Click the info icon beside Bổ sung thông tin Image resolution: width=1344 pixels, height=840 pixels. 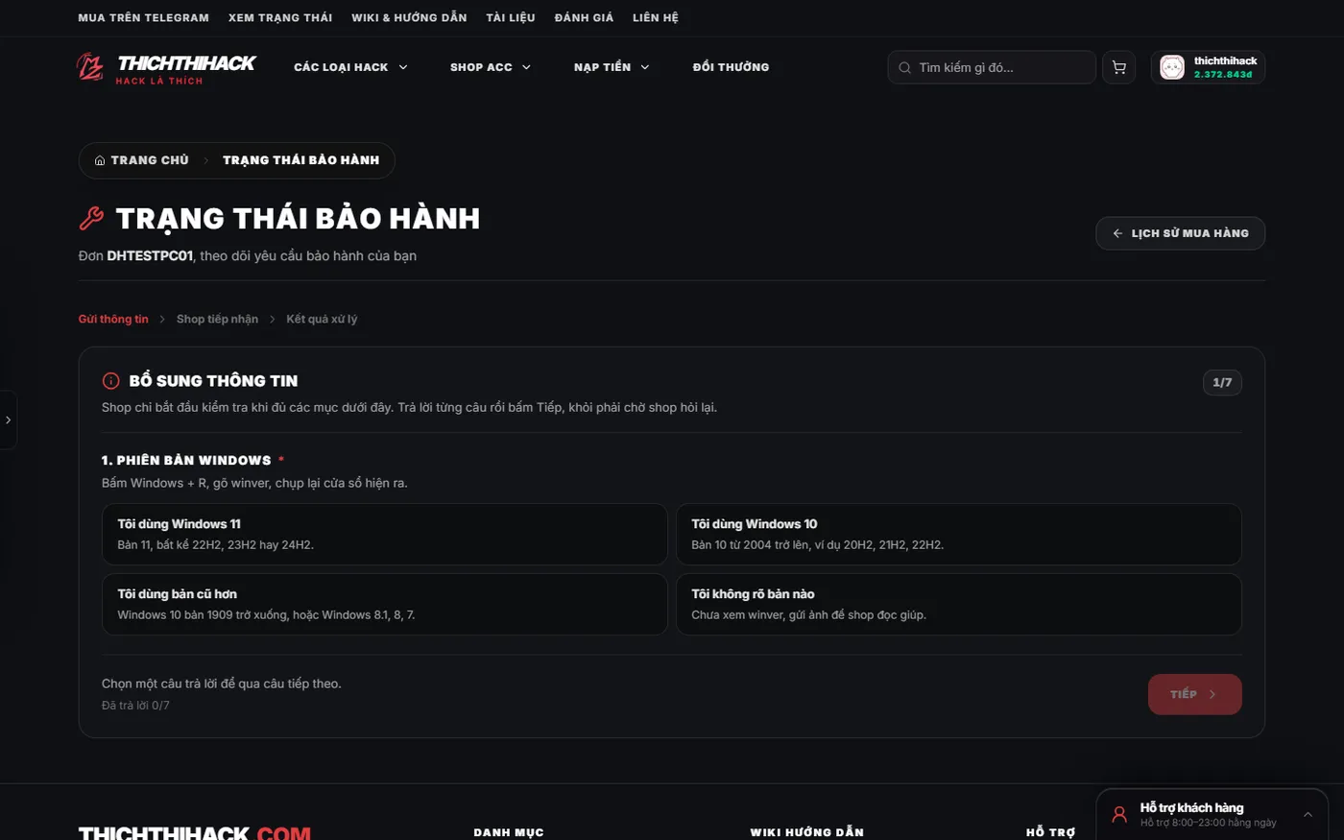[111, 381]
